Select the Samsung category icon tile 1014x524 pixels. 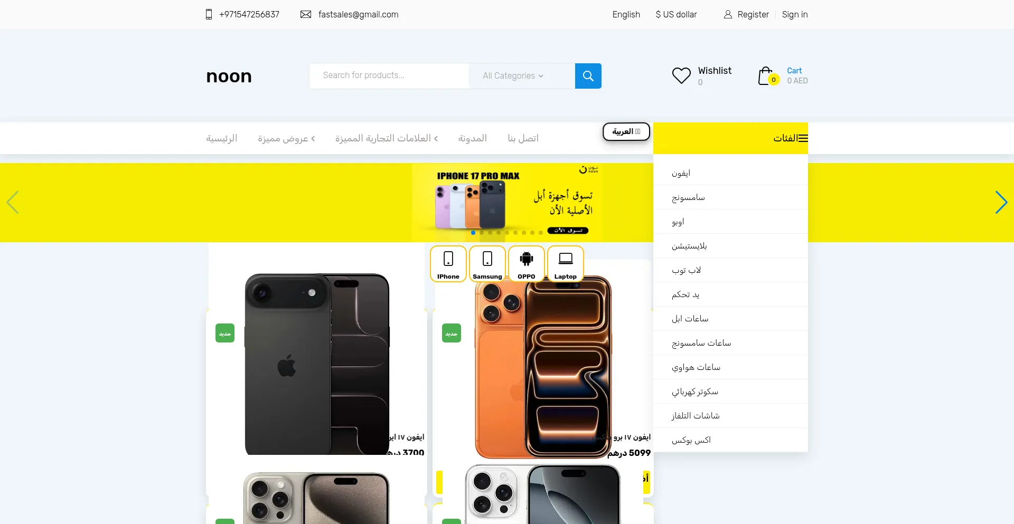[x=487, y=264]
